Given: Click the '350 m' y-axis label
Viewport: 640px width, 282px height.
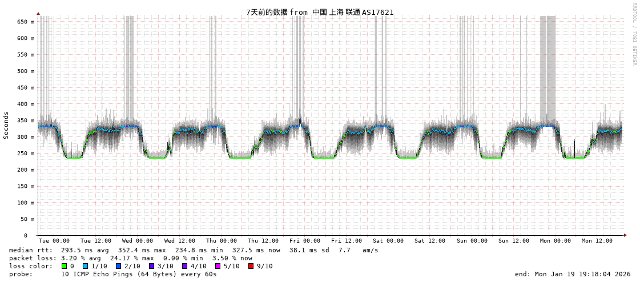Looking at the screenshot, I should (x=26, y=120).
